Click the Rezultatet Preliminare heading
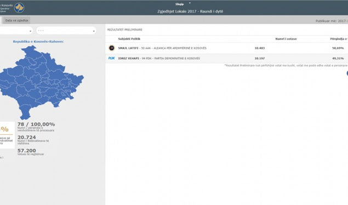Image resolution: width=348 pixels, height=205 pixels. tap(125, 30)
